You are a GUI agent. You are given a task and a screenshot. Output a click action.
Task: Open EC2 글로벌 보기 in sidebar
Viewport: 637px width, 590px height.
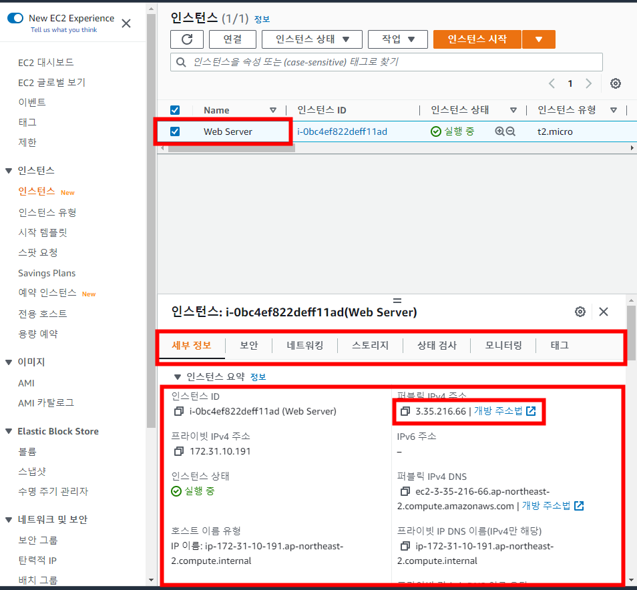pyautogui.click(x=51, y=83)
